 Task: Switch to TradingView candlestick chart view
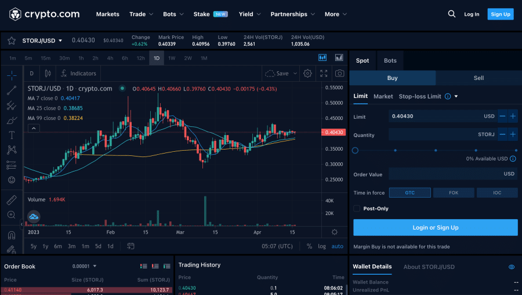pyautogui.click(x=322, y=57)
